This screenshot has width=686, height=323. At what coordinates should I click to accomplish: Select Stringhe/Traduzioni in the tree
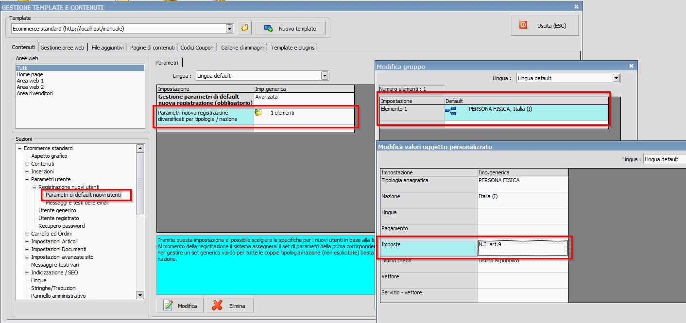[53, 288]
